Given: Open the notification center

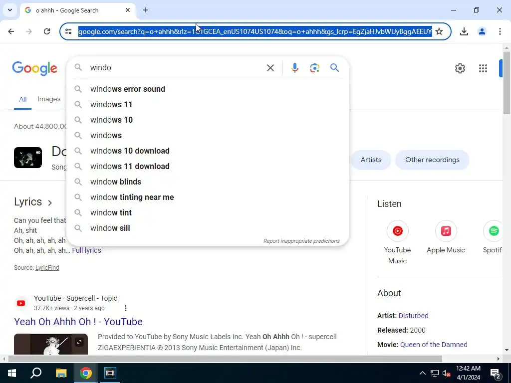Looking at the screenshot, I should pos(496,373).
